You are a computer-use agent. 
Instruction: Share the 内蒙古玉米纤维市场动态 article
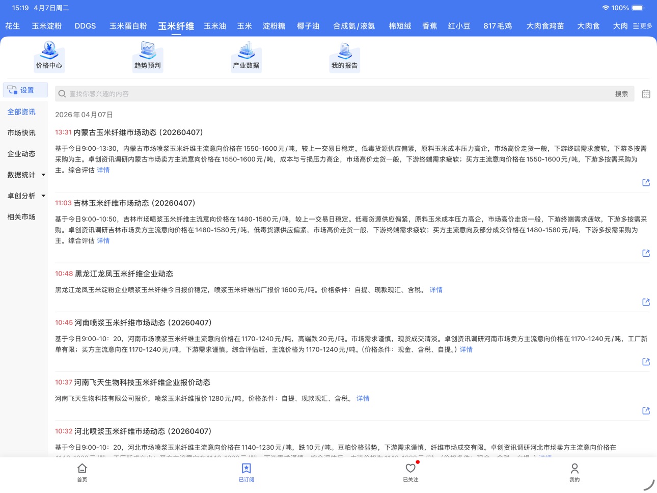(646, 182)
